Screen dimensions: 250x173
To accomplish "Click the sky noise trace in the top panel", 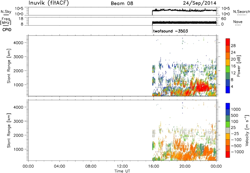I will pyautogui.click(x=184, y=10).
